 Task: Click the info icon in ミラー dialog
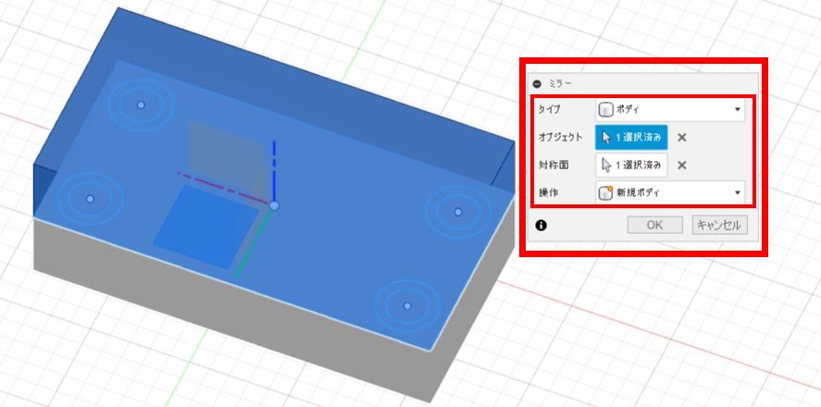541,226
